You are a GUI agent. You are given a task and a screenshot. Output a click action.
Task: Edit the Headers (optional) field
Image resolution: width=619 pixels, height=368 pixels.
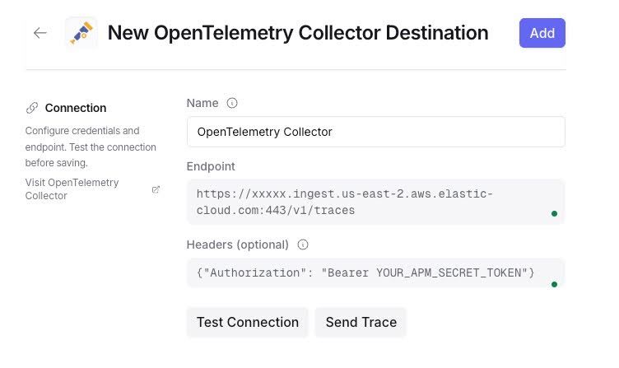[376, 273]
